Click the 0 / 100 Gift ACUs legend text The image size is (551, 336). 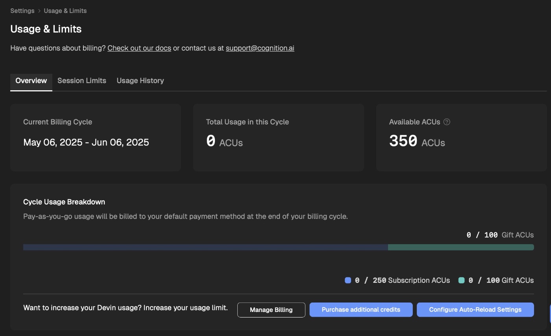coord(501,280)
